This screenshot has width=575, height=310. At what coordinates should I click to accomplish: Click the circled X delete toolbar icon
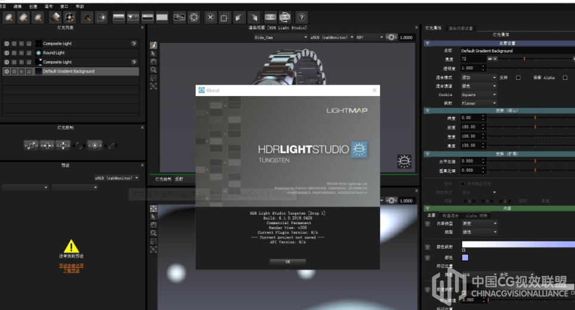click(x=211, y=17)
